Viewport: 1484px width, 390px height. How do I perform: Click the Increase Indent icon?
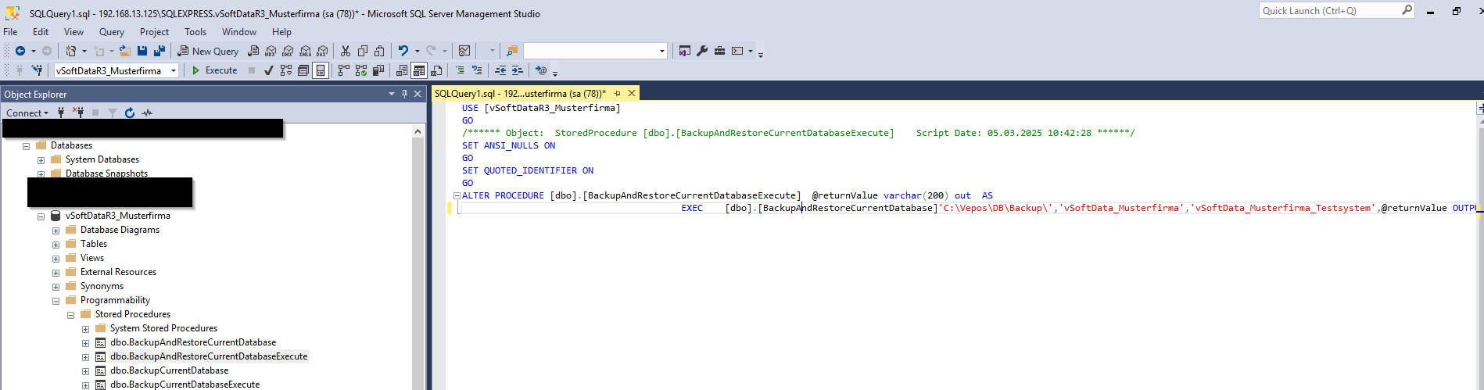[x=518, y=70]
